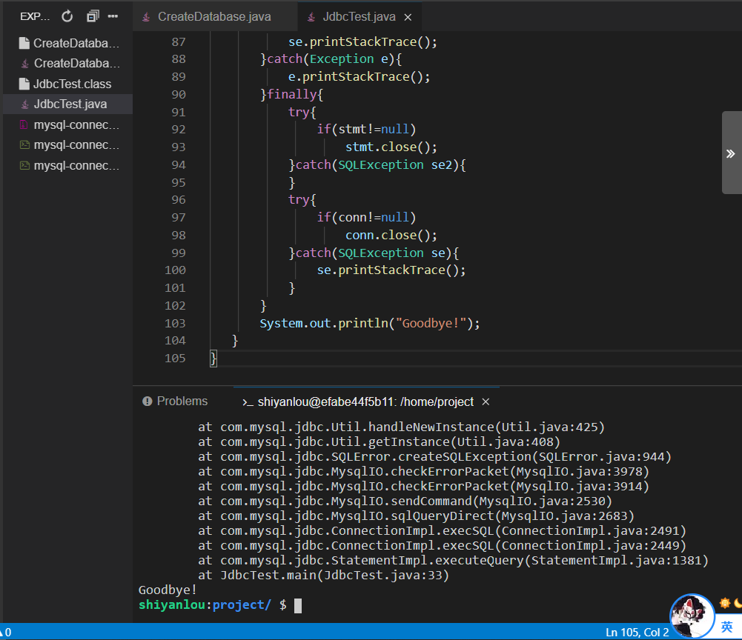Click the collapse all folders icon

click(x=93, y=16)
